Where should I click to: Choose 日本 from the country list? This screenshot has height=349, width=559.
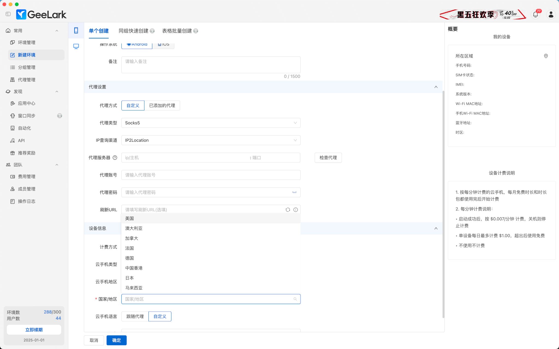[130, 278]
